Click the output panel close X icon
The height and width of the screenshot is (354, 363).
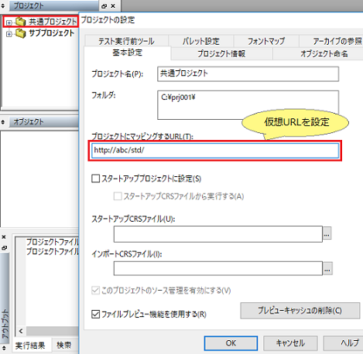[4, 237]
